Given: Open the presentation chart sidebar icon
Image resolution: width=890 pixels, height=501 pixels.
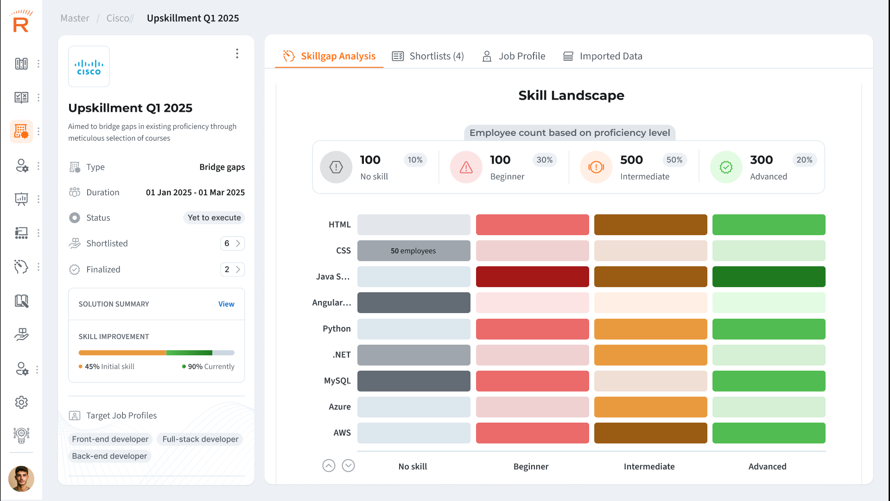Looking at the screenshot, I should 21,199.
